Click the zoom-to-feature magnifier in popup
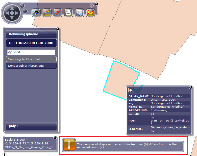 (130, 90)
